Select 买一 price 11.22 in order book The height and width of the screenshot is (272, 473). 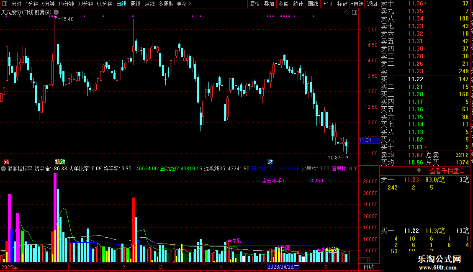coord(415,79)
